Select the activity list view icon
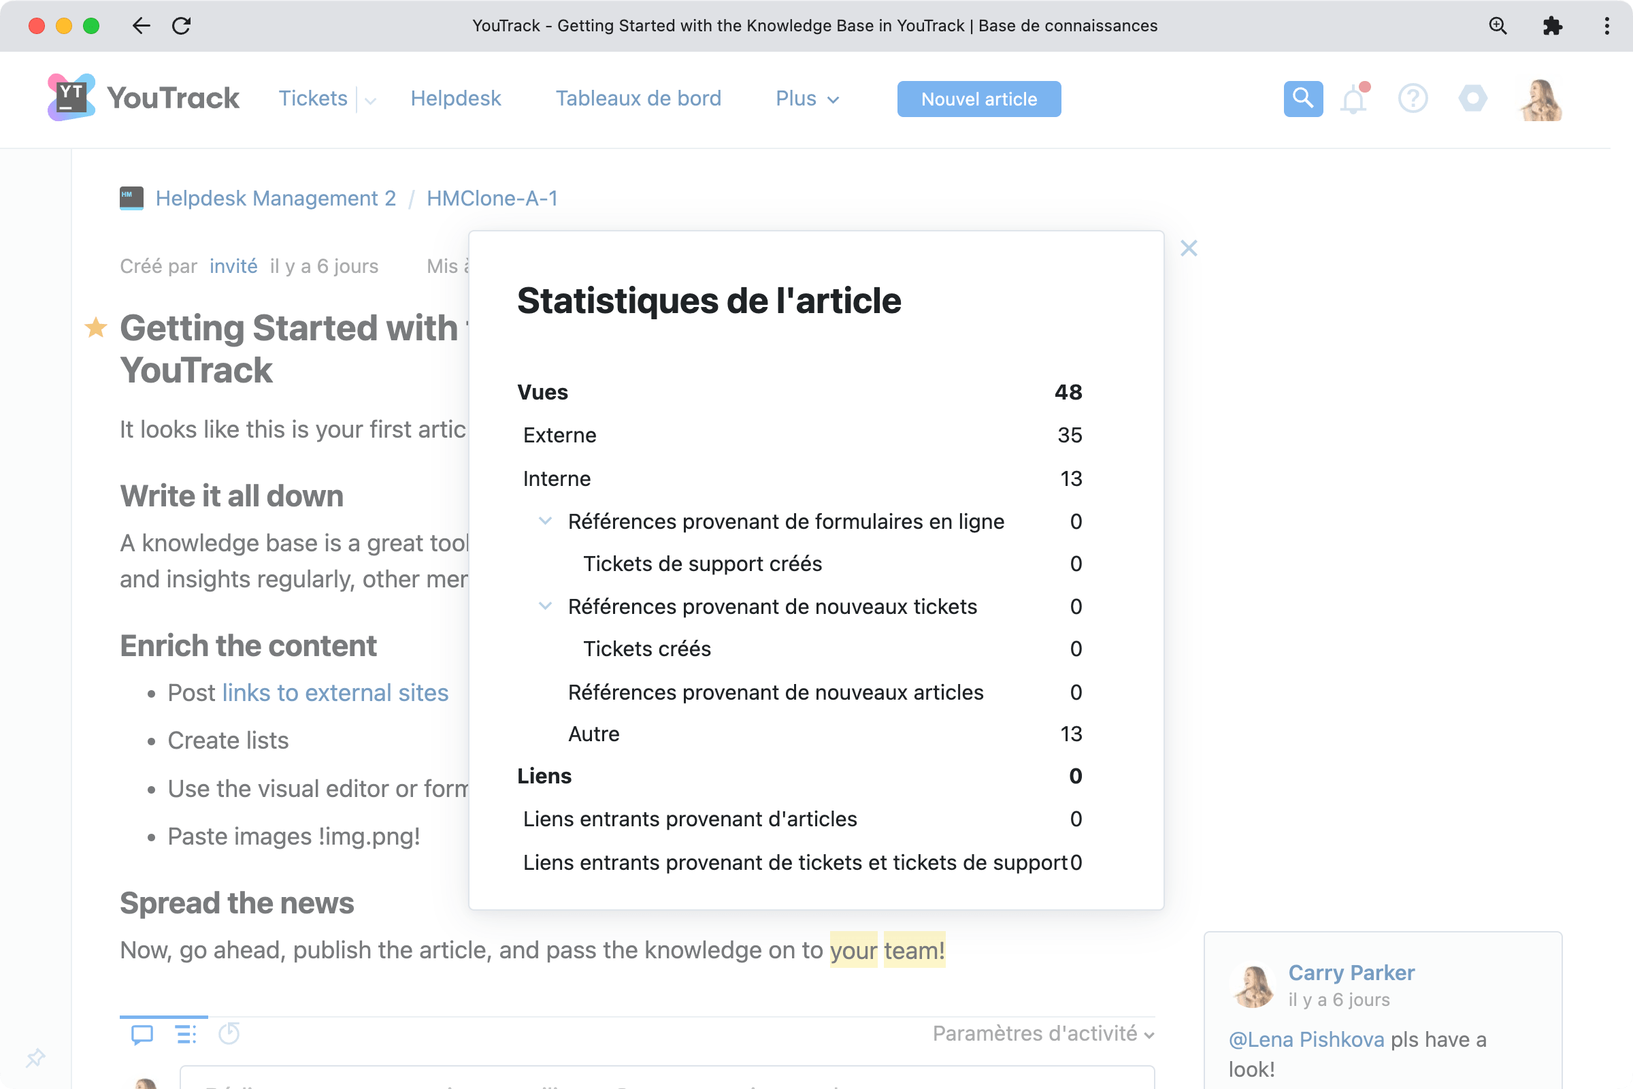1633x1089 pixels. [x=185, y=1034]
